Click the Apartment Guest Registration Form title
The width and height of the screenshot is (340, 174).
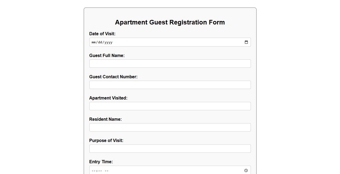pos(170,22)
